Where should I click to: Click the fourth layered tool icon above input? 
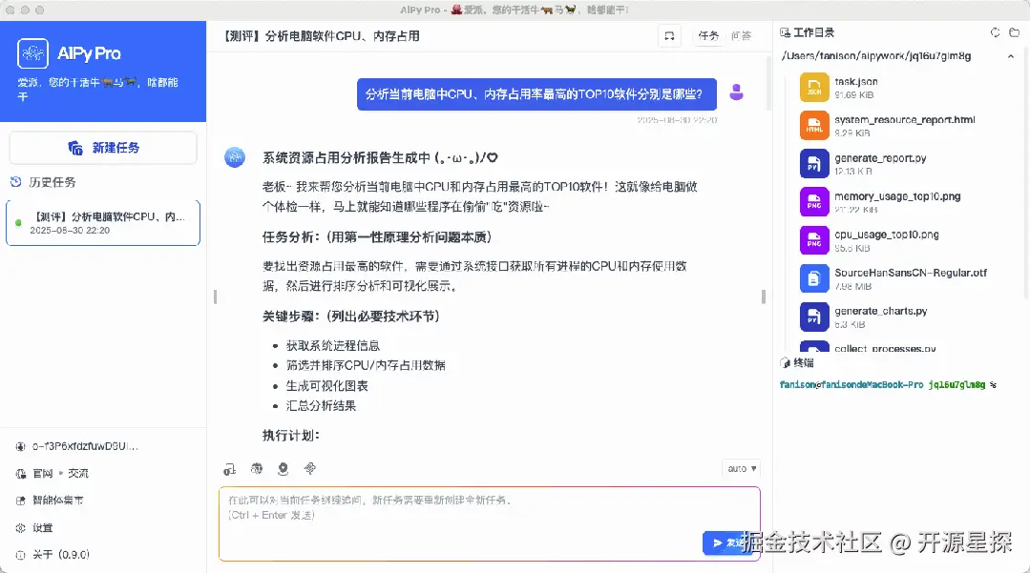[310, 469]
